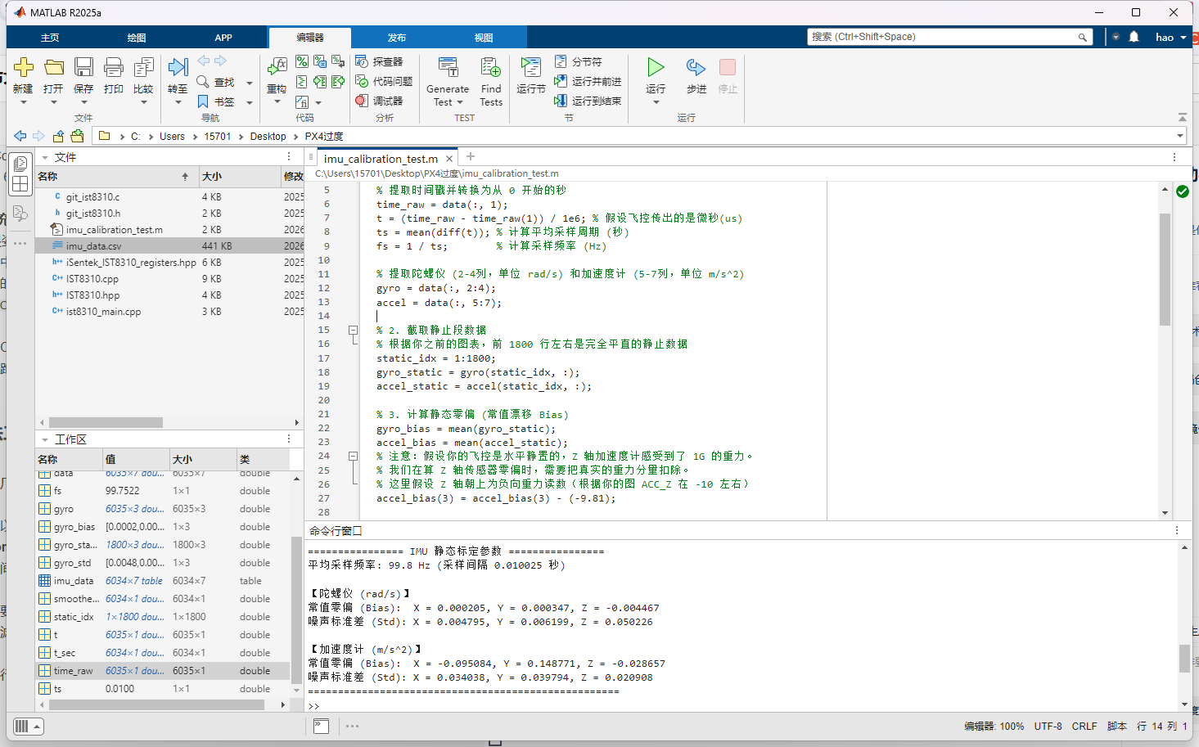The height and width of the screenshot is (747, 1199).
Task: Switch to the 视图 tab
Action: [x=484, y=38]
